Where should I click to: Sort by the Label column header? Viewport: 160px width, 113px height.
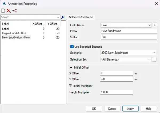point(16,24)
